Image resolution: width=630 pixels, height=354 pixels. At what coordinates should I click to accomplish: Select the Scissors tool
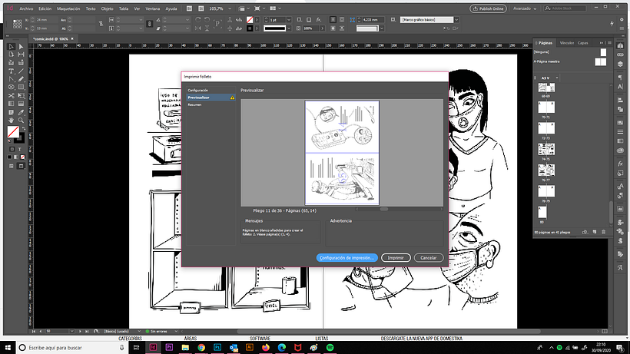pos(12,95)
